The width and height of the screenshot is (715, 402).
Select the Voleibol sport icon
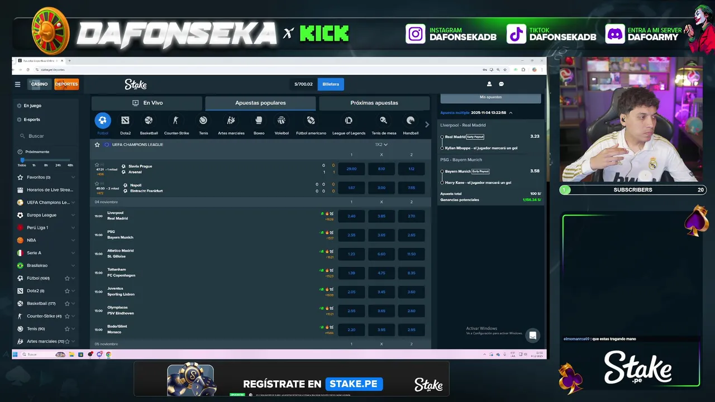point(282,120)
